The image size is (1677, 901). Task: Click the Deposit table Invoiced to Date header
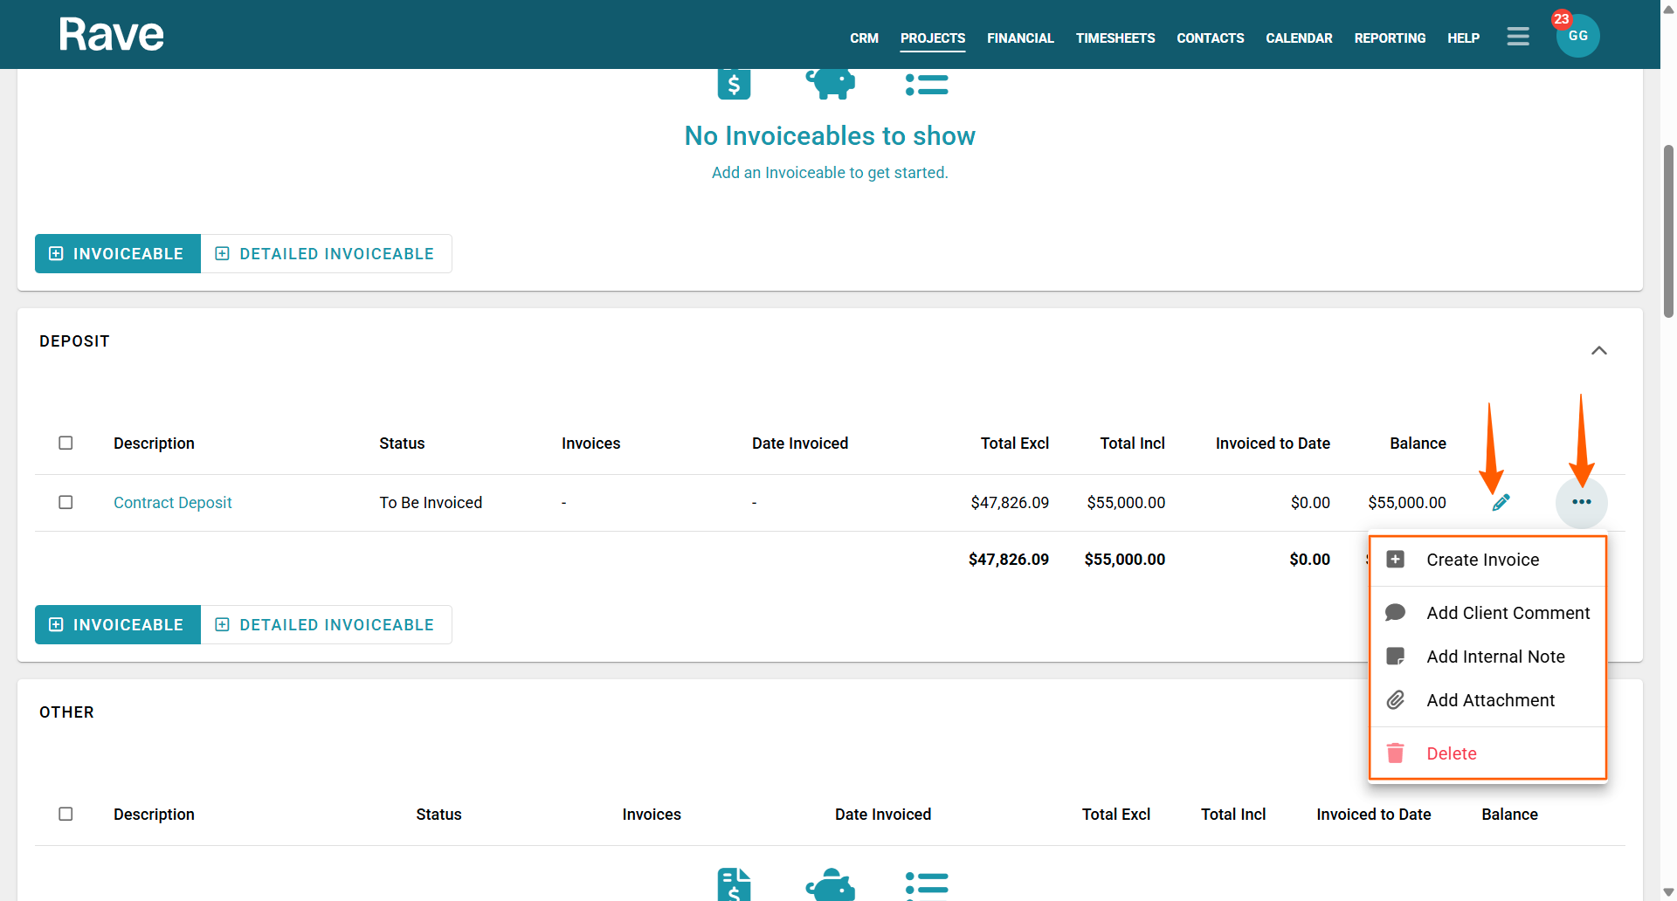(x=1273, y=443)
